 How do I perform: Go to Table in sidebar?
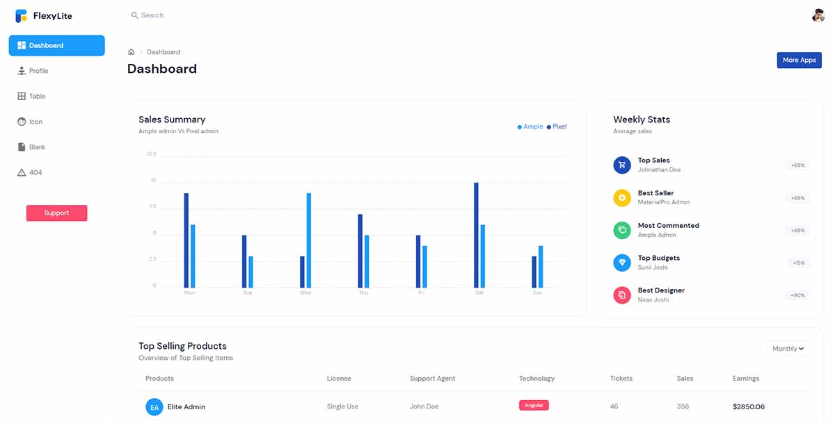point(37,97)
